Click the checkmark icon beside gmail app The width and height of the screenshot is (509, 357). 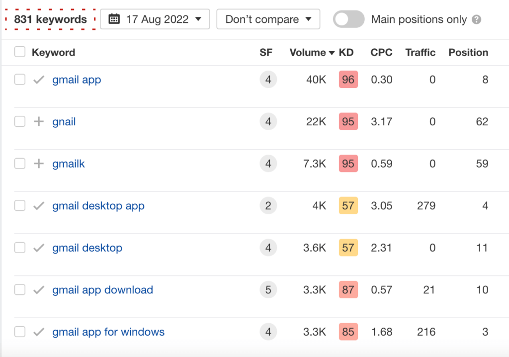coord(39,80)
